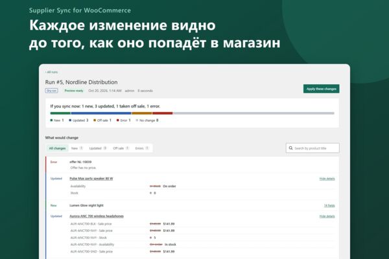This screenshot has height=259, width=389.
Task: Click the 'No change 8' legend entry
Action: click(147, 120)
